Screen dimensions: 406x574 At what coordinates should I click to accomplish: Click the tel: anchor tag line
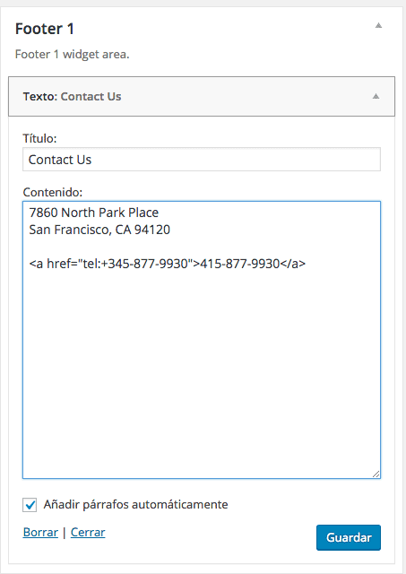click(168, 264)
